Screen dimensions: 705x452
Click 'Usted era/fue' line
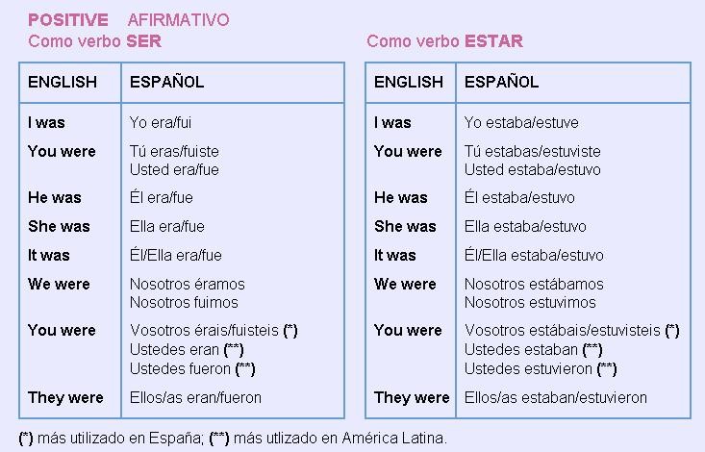pos(174,169)
